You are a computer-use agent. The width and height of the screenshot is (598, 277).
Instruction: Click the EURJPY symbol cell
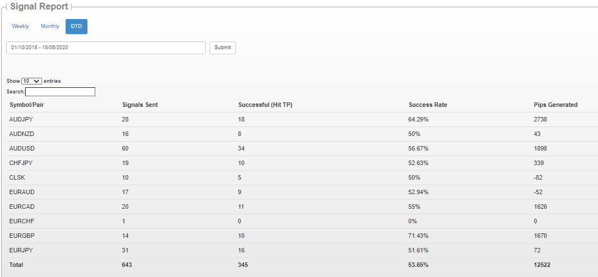[x=21, y=250]
